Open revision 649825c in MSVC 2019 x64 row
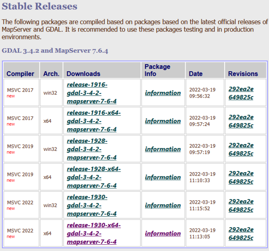The image size is (269, 251). tap(241, 181)
